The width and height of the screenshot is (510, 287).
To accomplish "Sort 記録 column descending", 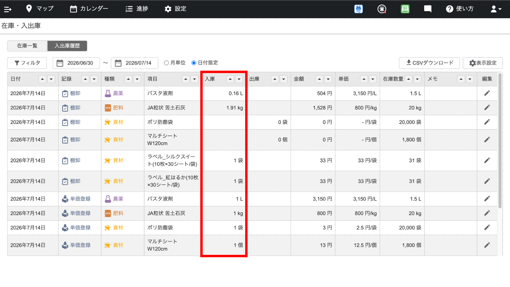I will click(94, 79).
